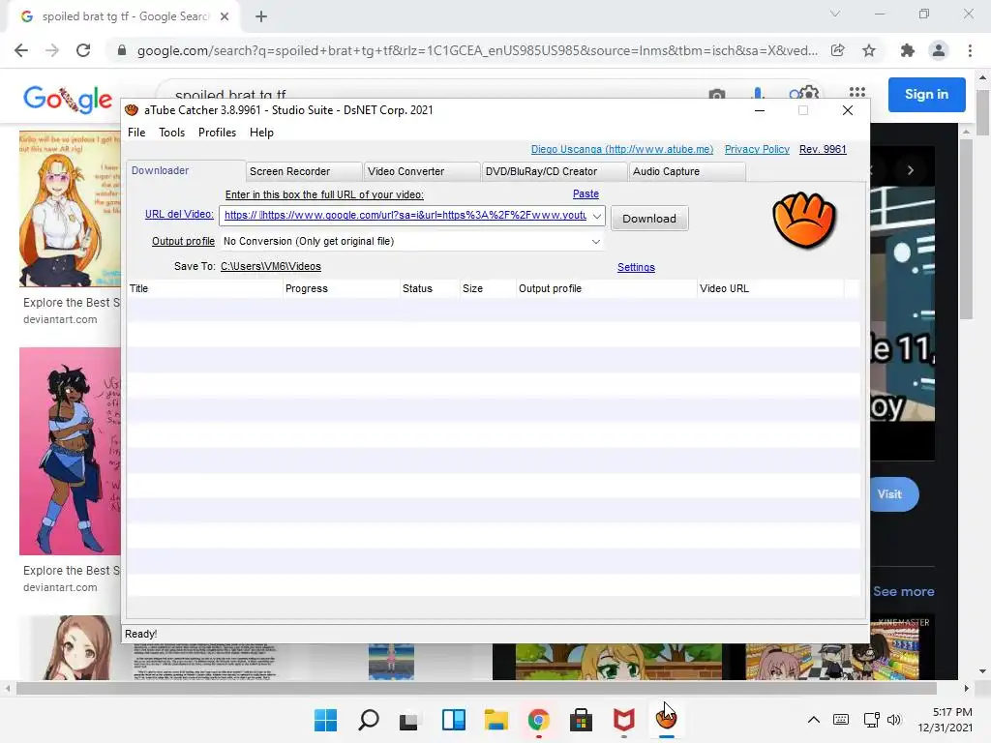The width and height of the screenshot is (991, 743).
Task: Click the Paste link
Action: pyautogui.click(x=586, y=193)
